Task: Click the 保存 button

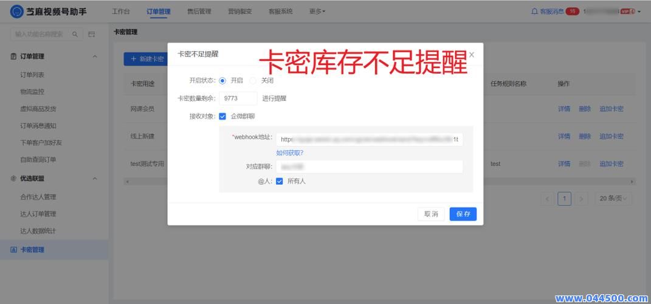Action: 463,214
